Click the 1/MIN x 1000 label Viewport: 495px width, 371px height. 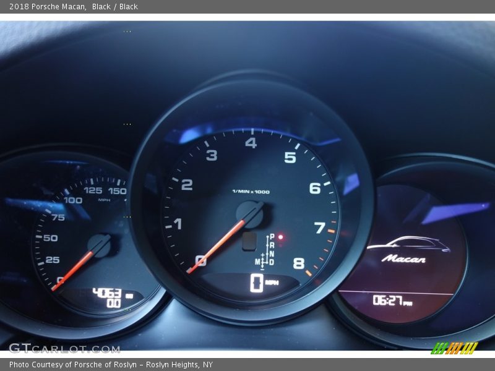tap(251, 192)
